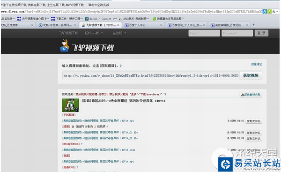Close the 优酷-中国第一视频网 tab
Viewport: 281px width, 172px height.
tap(75, 25)
